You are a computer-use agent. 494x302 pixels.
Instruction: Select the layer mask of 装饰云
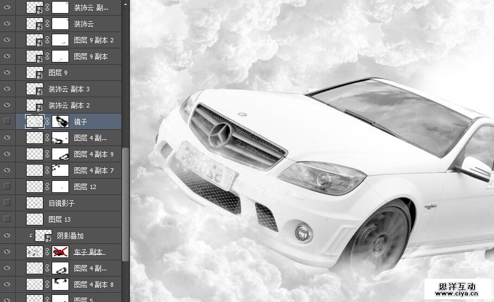coord(60,23)
